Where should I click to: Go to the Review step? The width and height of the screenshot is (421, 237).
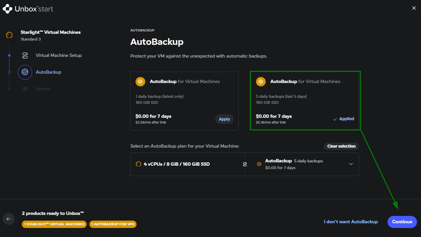pos(43,89)
